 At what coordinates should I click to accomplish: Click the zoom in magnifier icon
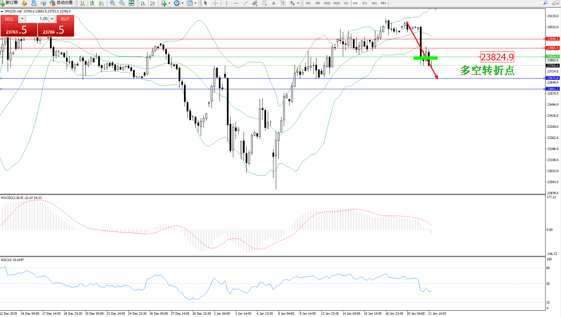113,3
